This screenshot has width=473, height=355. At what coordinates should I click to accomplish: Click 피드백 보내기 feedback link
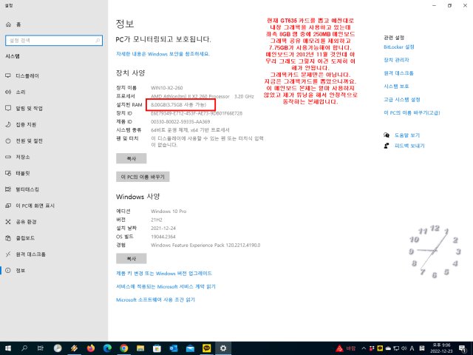(x=409, y=146)
